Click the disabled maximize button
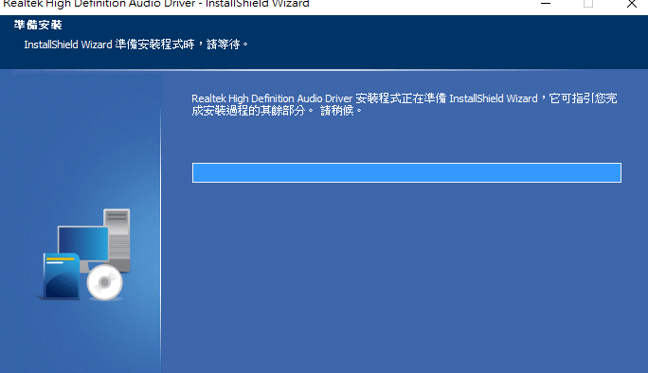This screenshot has height=373, width=648. click(x=588, y=4)
